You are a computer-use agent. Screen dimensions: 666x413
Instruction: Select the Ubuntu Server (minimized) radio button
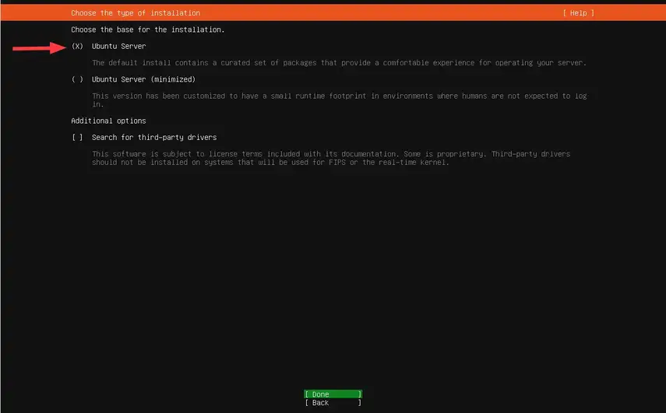[x=77, y=79]
